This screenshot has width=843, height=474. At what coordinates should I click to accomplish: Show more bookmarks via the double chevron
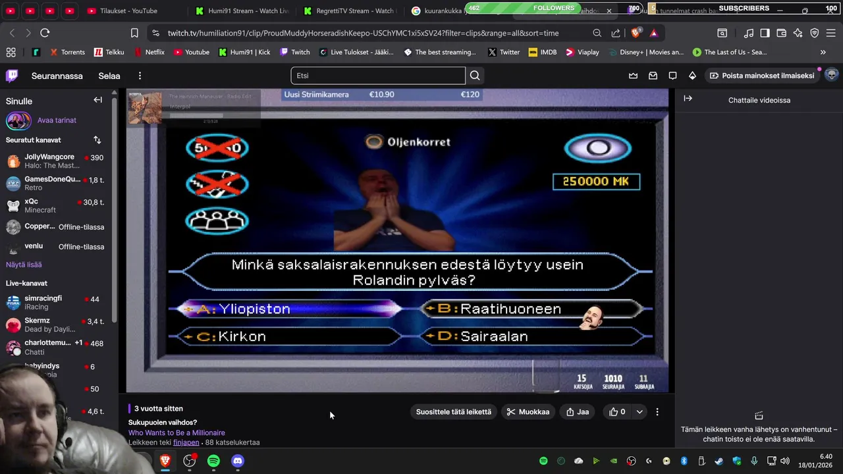tap(823, 52)
